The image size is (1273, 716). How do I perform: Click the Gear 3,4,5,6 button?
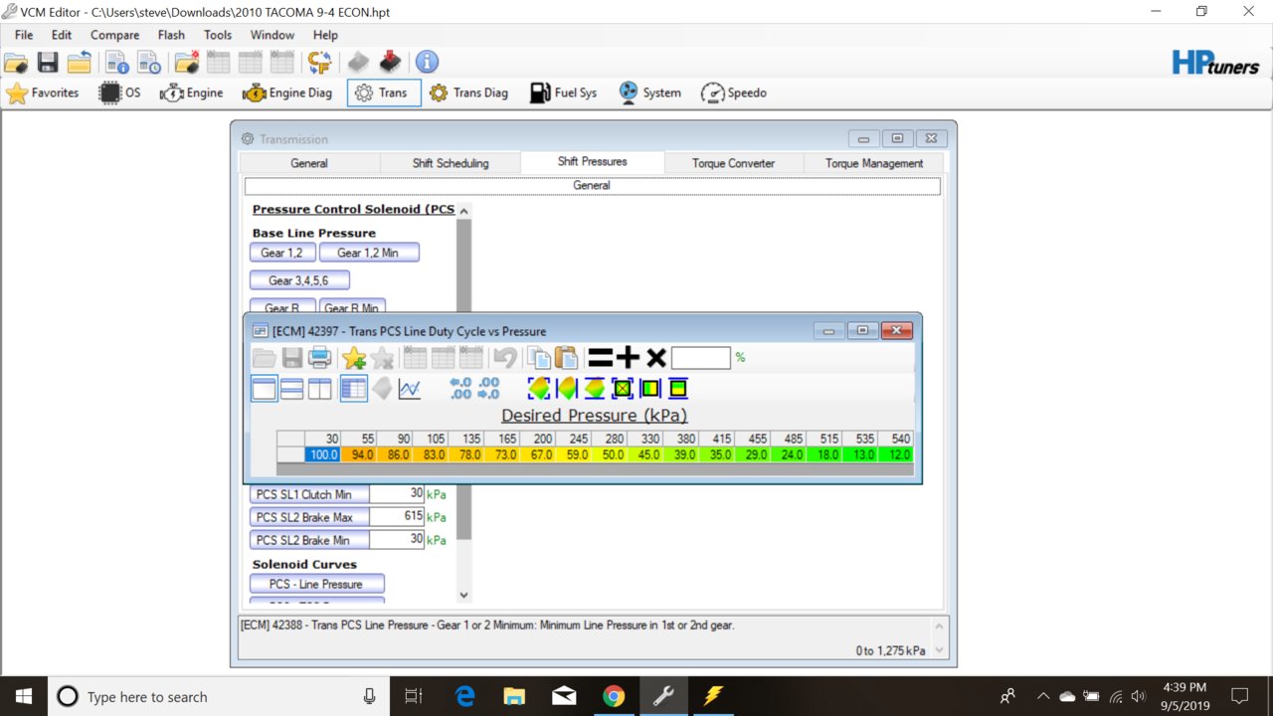click(298, 280)
